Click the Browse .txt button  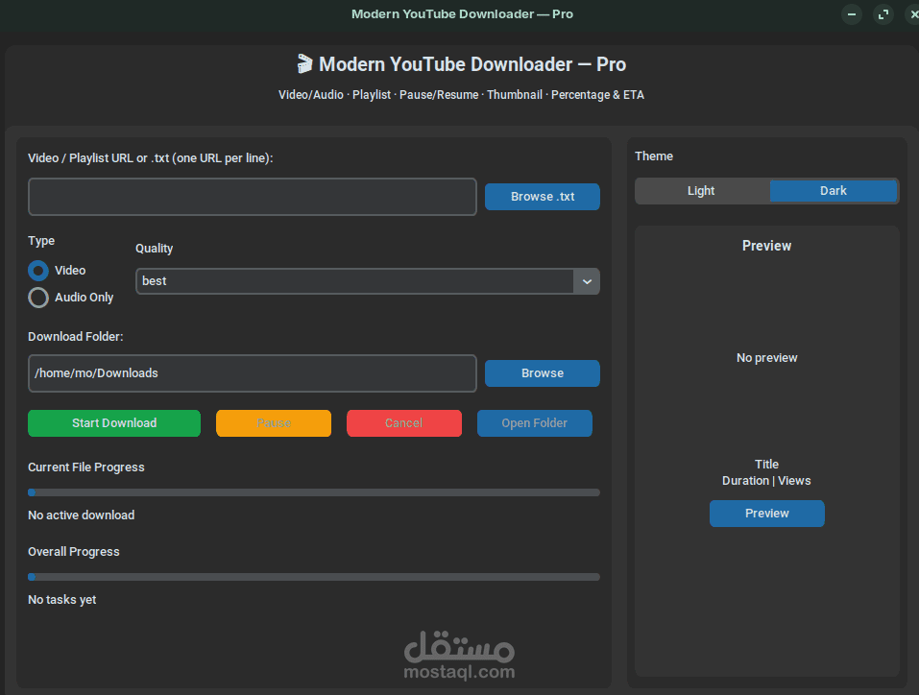[543, 197]
